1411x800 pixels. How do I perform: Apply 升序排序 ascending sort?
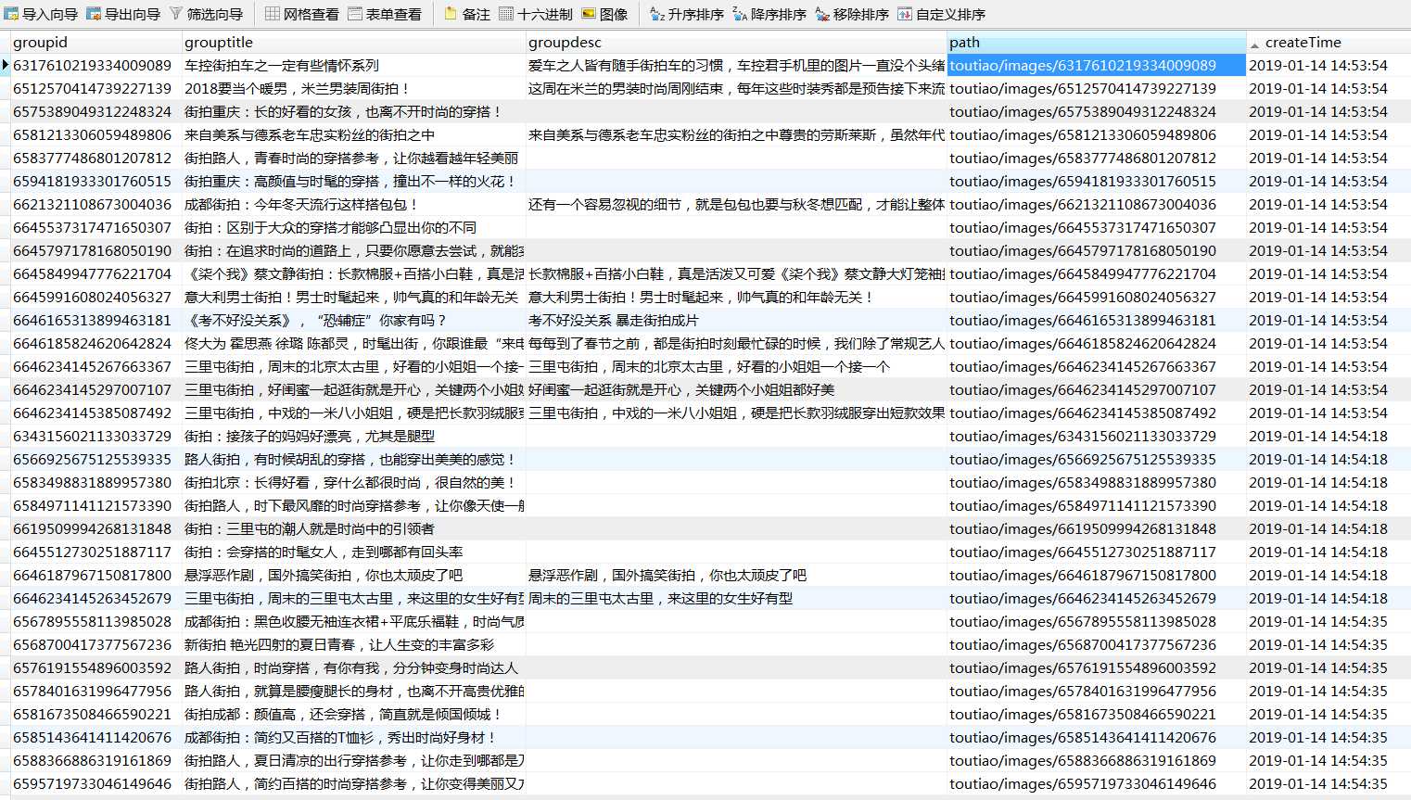tap(687, 14)
